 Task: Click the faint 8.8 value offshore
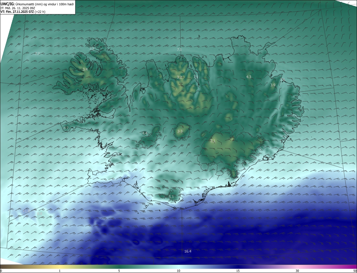40,214
